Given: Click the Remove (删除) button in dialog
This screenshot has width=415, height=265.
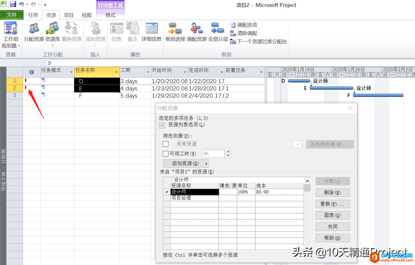Looking at the screenshot, I should [x=332, y=193].
